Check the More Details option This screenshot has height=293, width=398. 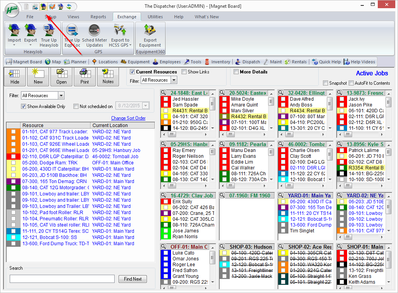[x=236, y=72]
